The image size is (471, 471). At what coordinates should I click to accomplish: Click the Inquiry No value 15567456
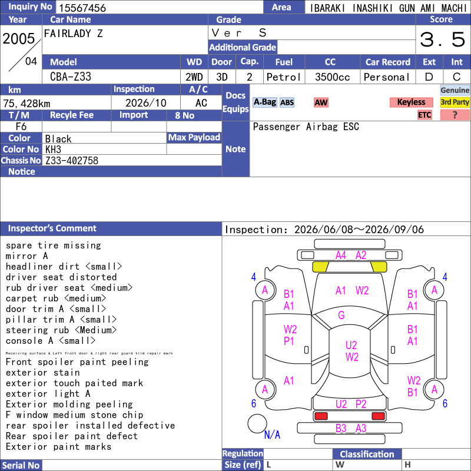(82, 8)
